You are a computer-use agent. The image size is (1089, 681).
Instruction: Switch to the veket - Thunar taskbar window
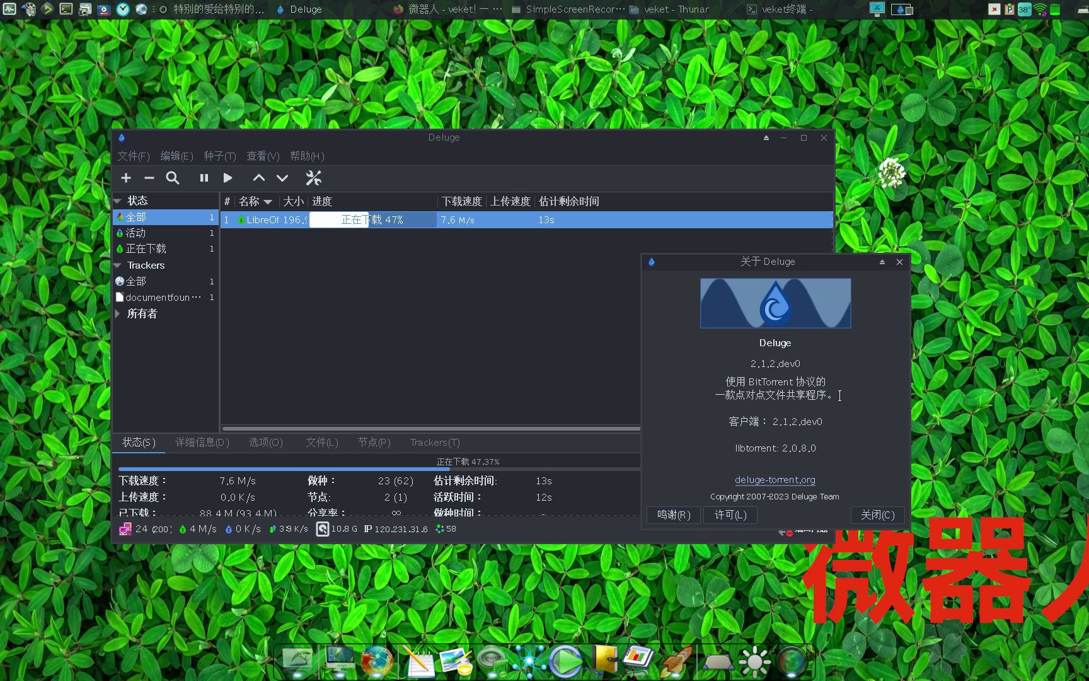click(669, 9)
